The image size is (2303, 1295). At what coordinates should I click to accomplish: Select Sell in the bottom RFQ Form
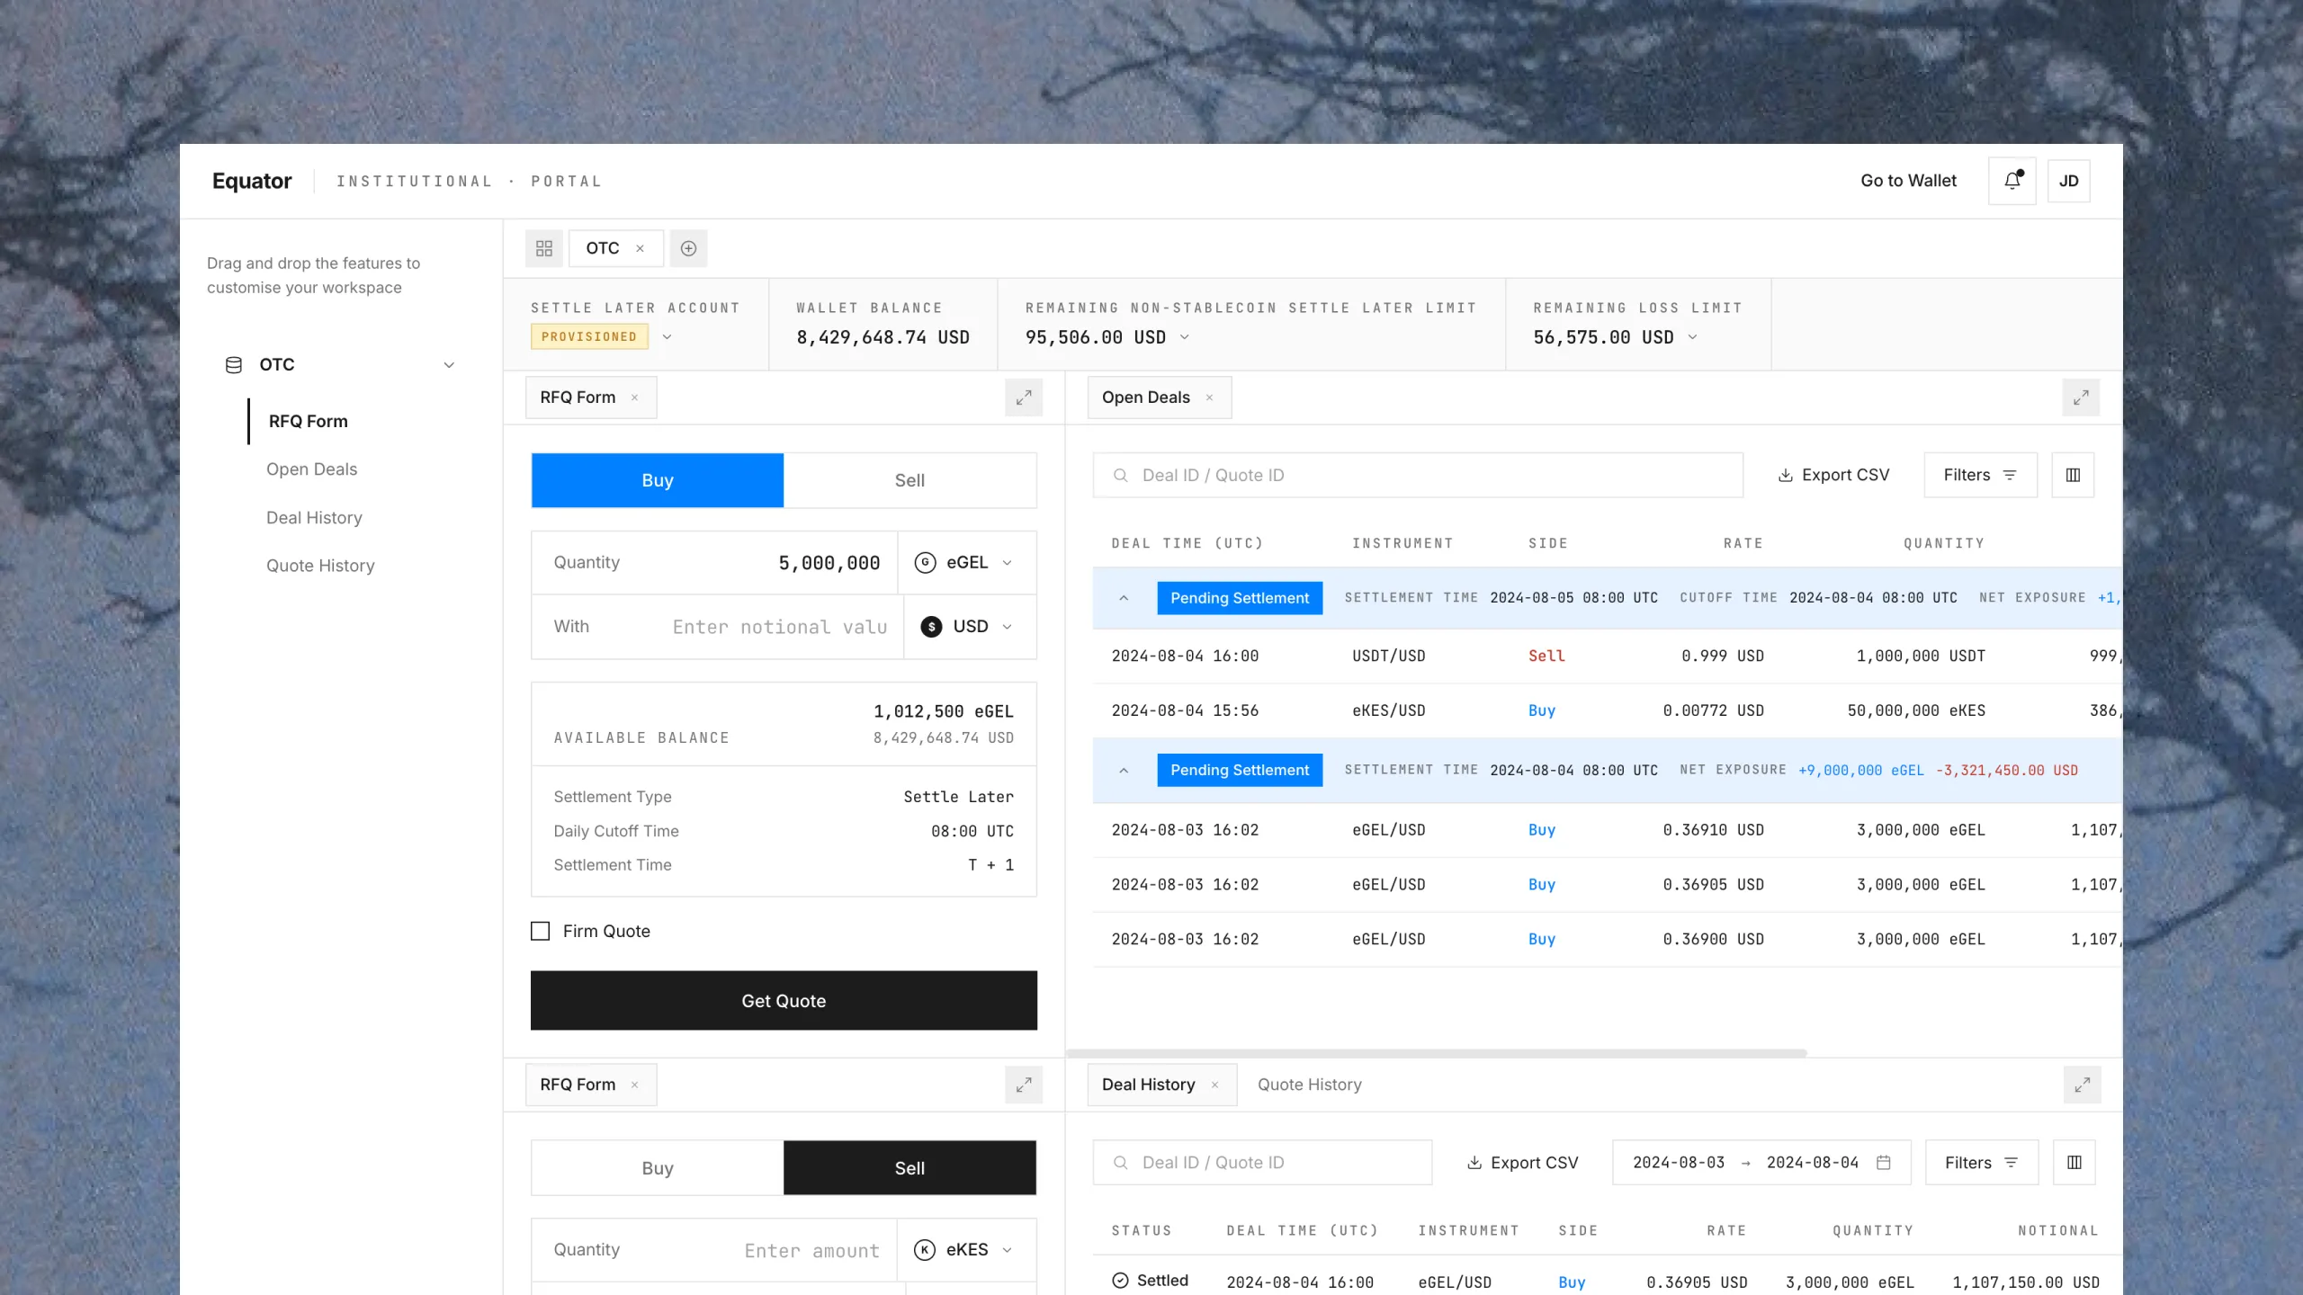[x=910, y=1168]
